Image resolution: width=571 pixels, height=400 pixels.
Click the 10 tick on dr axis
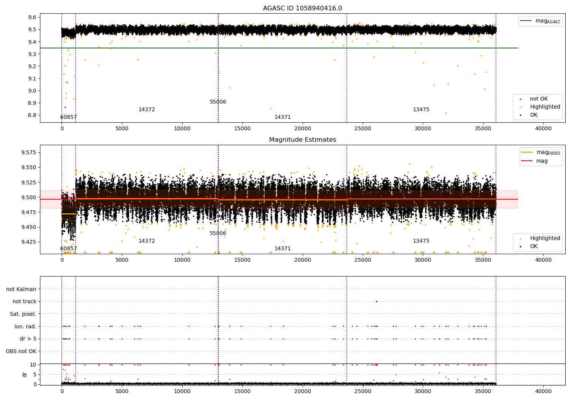coord(33,365)
